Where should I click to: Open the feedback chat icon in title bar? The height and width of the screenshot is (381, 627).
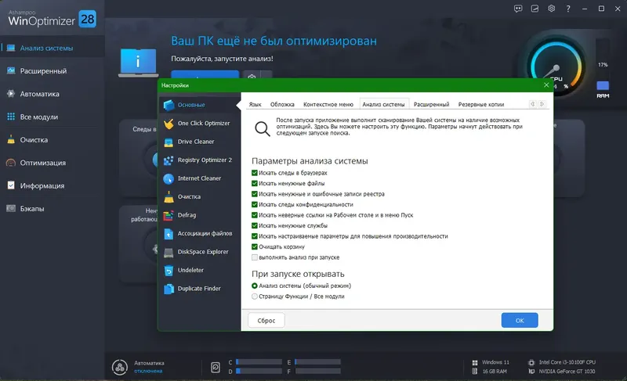pyautogui.click(x=518, y=9)
